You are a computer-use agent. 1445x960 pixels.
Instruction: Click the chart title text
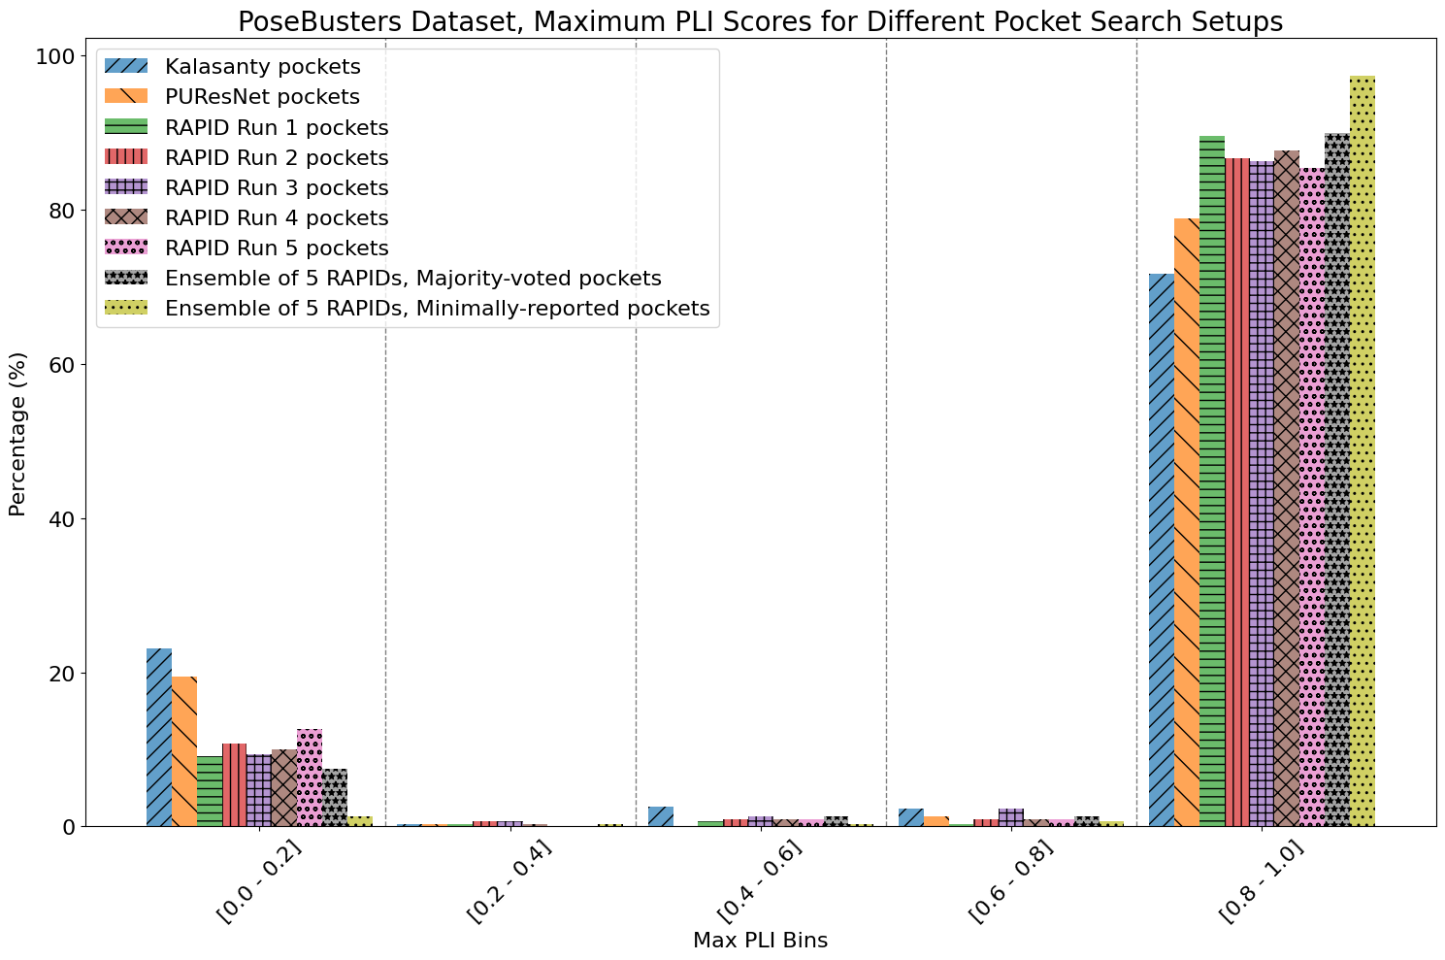[x=722, y=21]
